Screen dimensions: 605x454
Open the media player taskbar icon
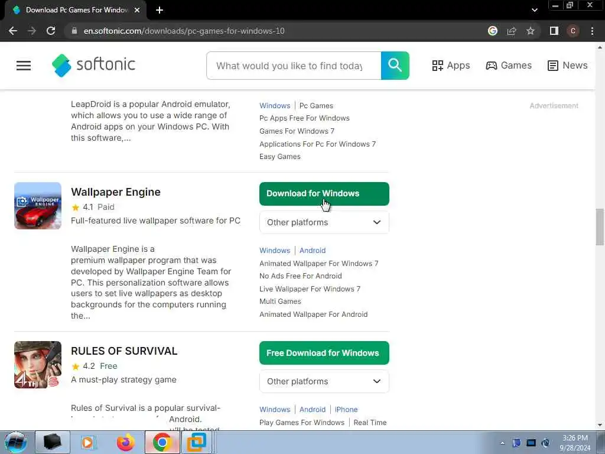point(88,442)
